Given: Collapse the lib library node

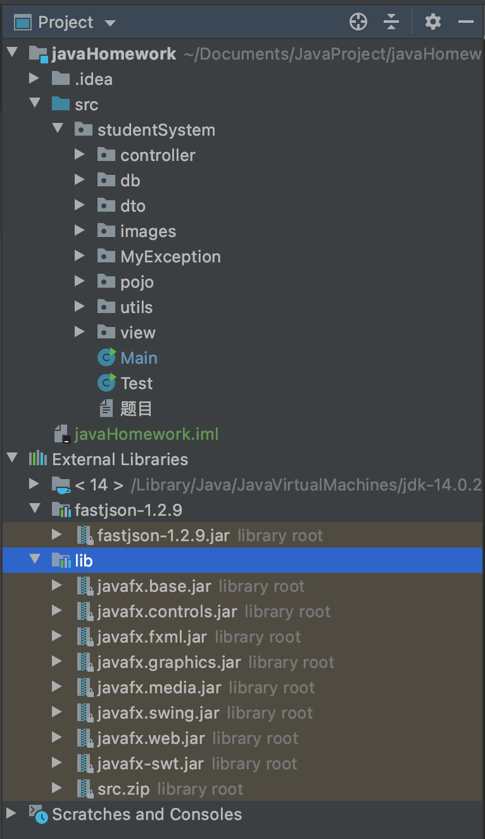Looking at the screenshot, I should pyautogui.click(x=35, y=560).
